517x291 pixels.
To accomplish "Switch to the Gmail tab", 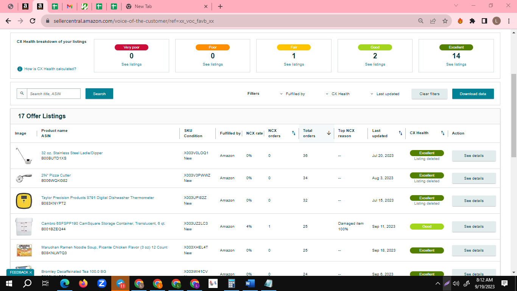I will click(69, 6).
